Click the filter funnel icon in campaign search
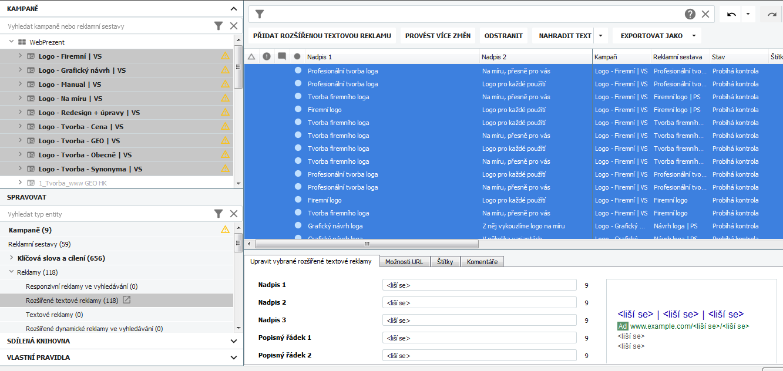The image size is (783, 371). (219, 26)
